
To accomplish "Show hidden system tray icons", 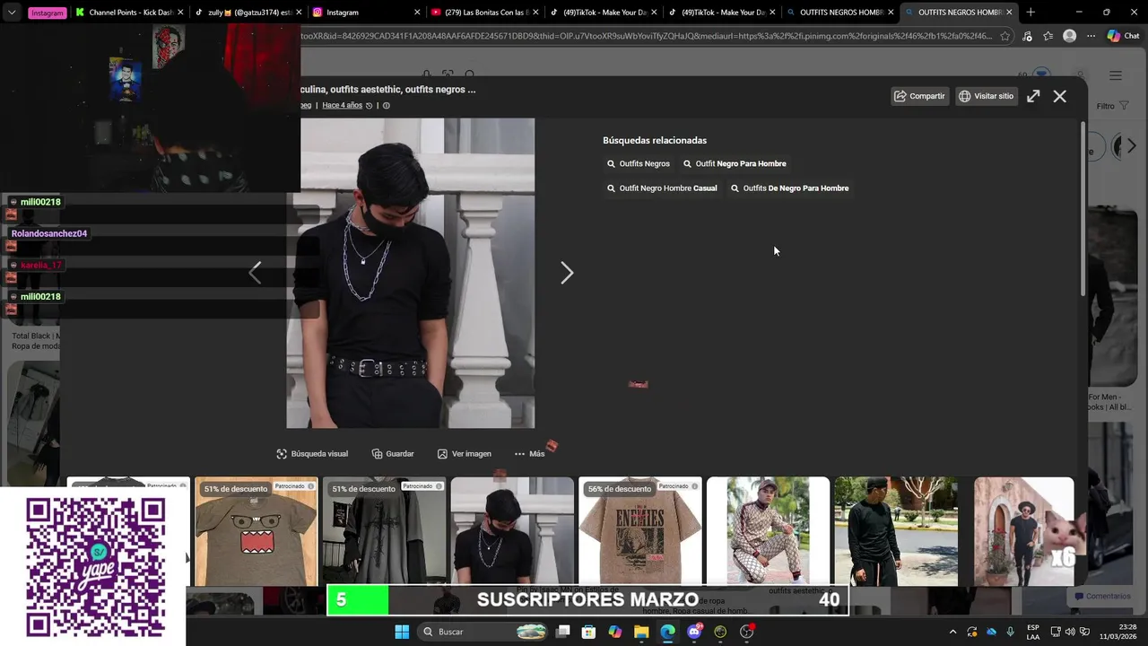I will 952,632.
